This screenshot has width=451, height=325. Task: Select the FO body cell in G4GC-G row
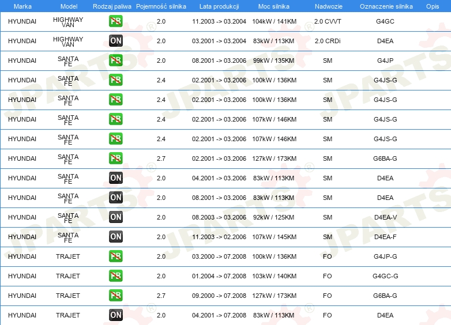328,276
